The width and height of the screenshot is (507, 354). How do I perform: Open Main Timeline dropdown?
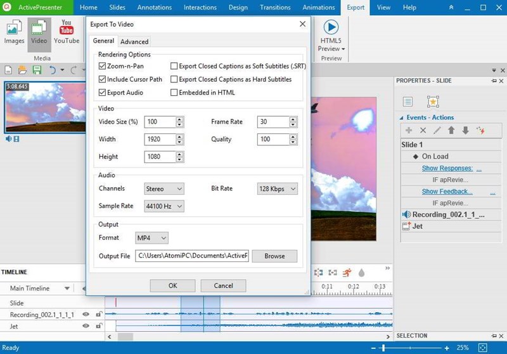(x=67, y=288)
